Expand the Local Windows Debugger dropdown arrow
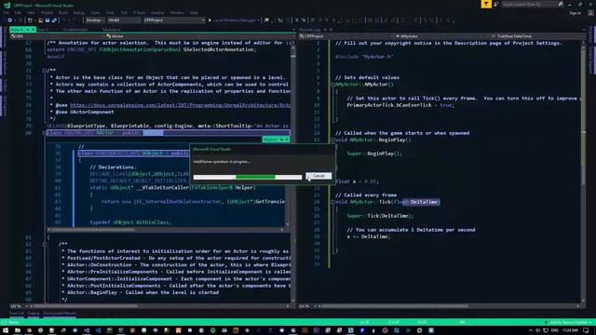The height and width of the screenshot is (335, 596). 259,20
